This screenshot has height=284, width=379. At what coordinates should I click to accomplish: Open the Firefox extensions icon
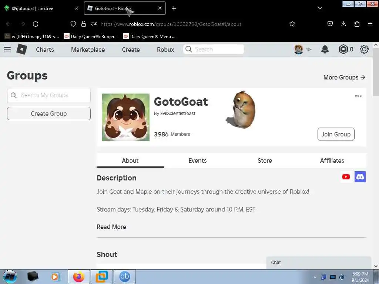point(357,24)
